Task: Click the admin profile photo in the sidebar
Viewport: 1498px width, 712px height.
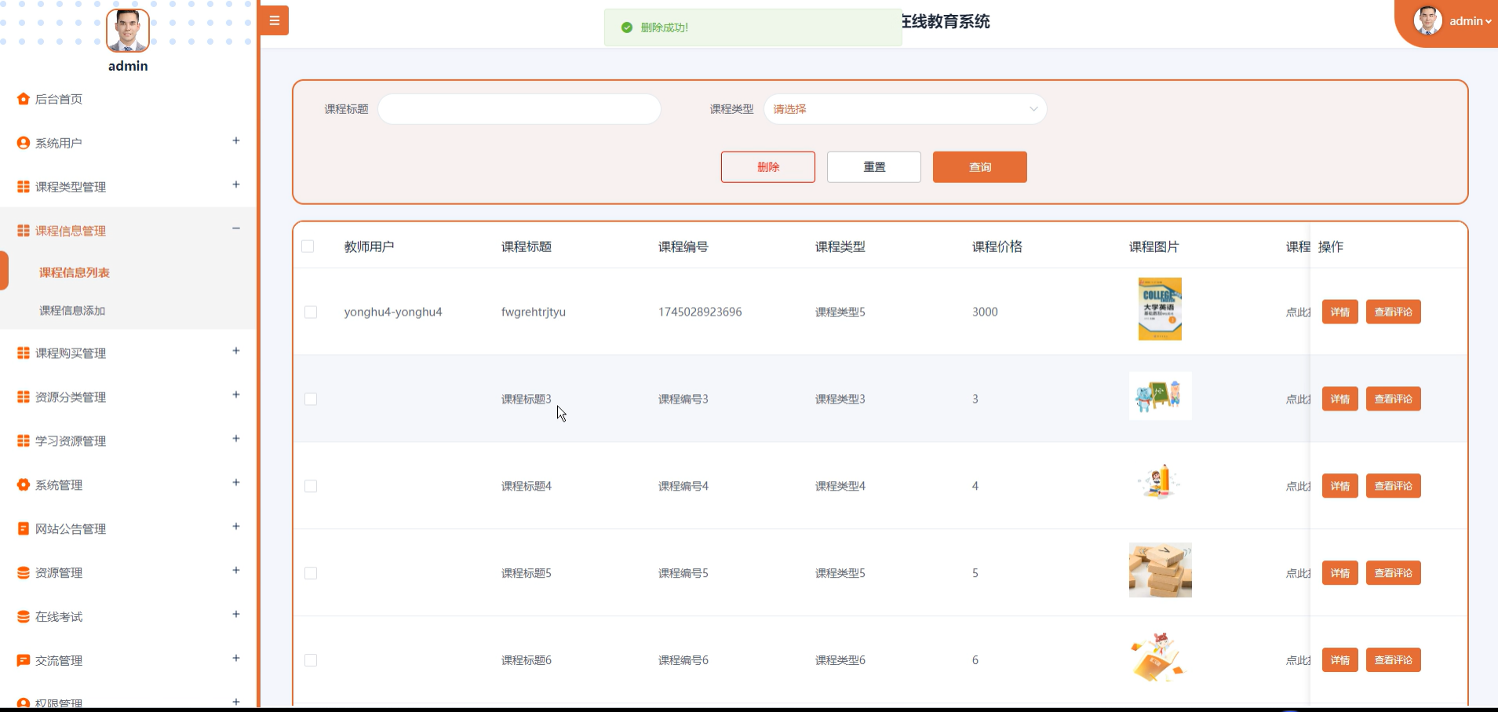Action: (128, 31)
